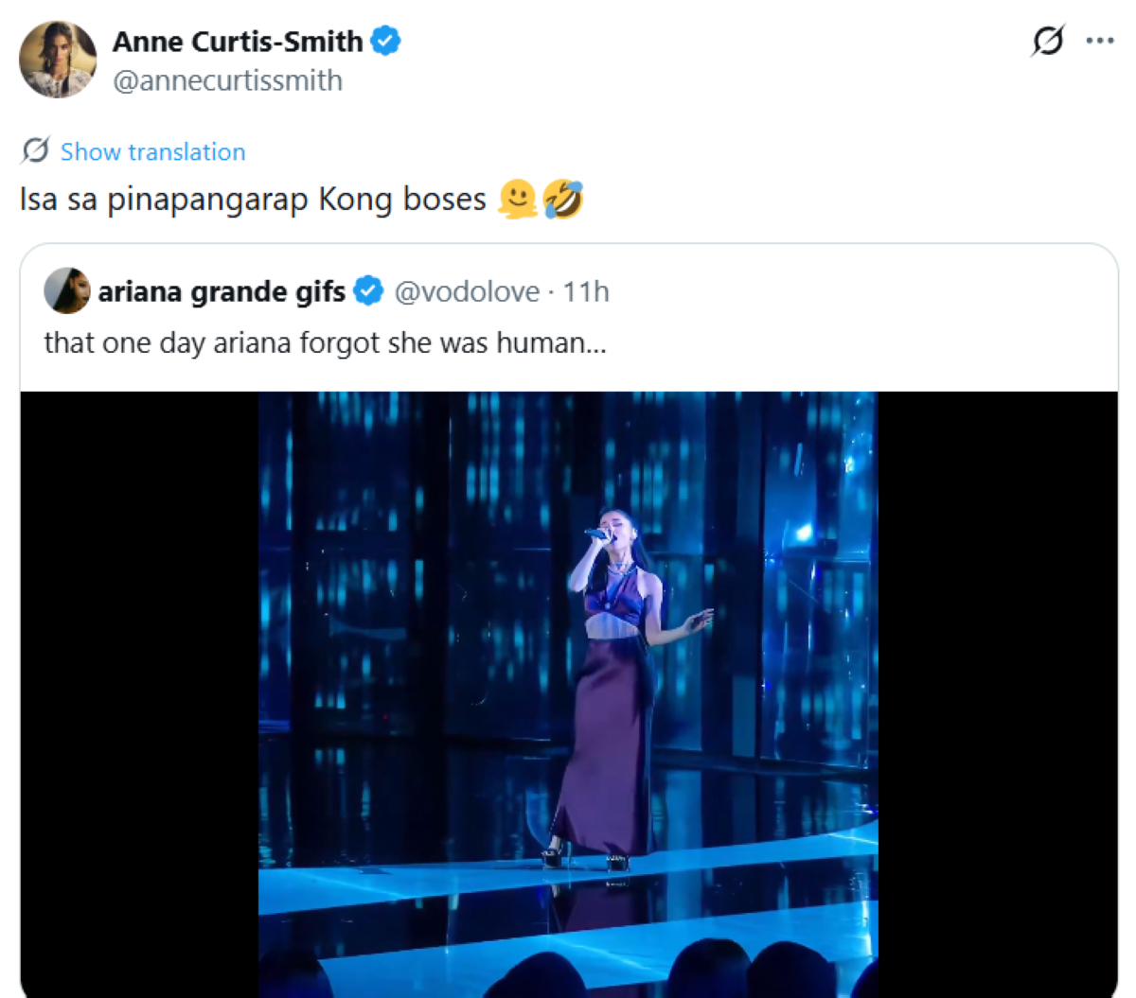Open the ariana grande gifs account name

coord(222,291)
